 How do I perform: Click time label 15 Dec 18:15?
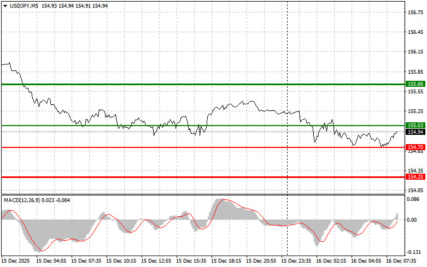click(226, 261)
